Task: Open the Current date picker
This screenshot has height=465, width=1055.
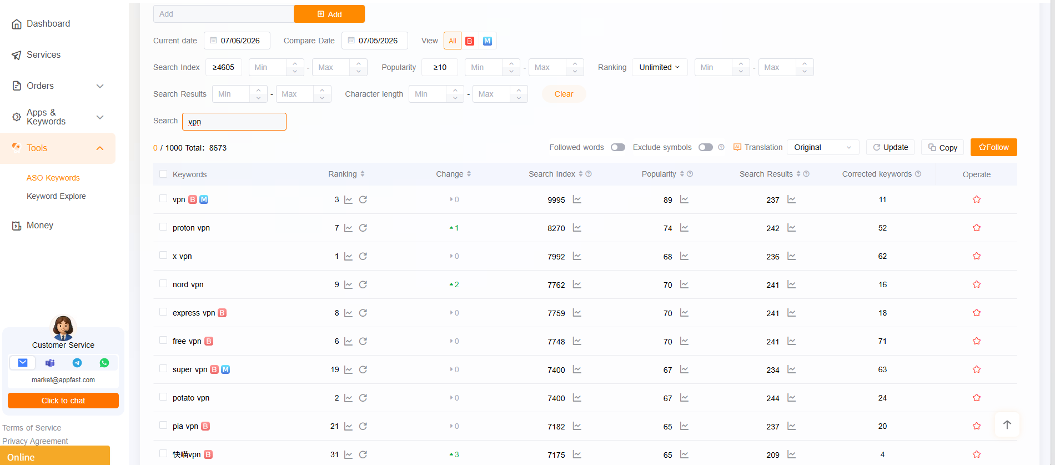Action: pos(237,41)
